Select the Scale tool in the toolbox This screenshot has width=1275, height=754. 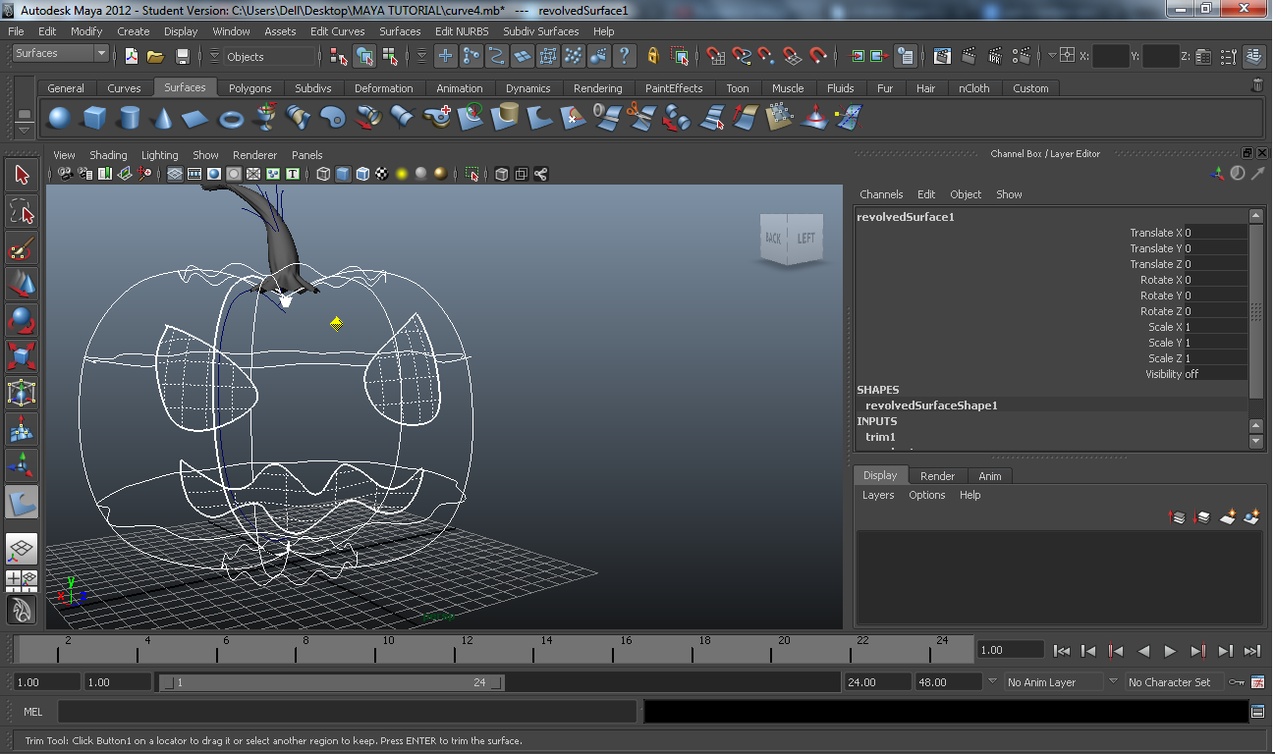click(22, 356)
